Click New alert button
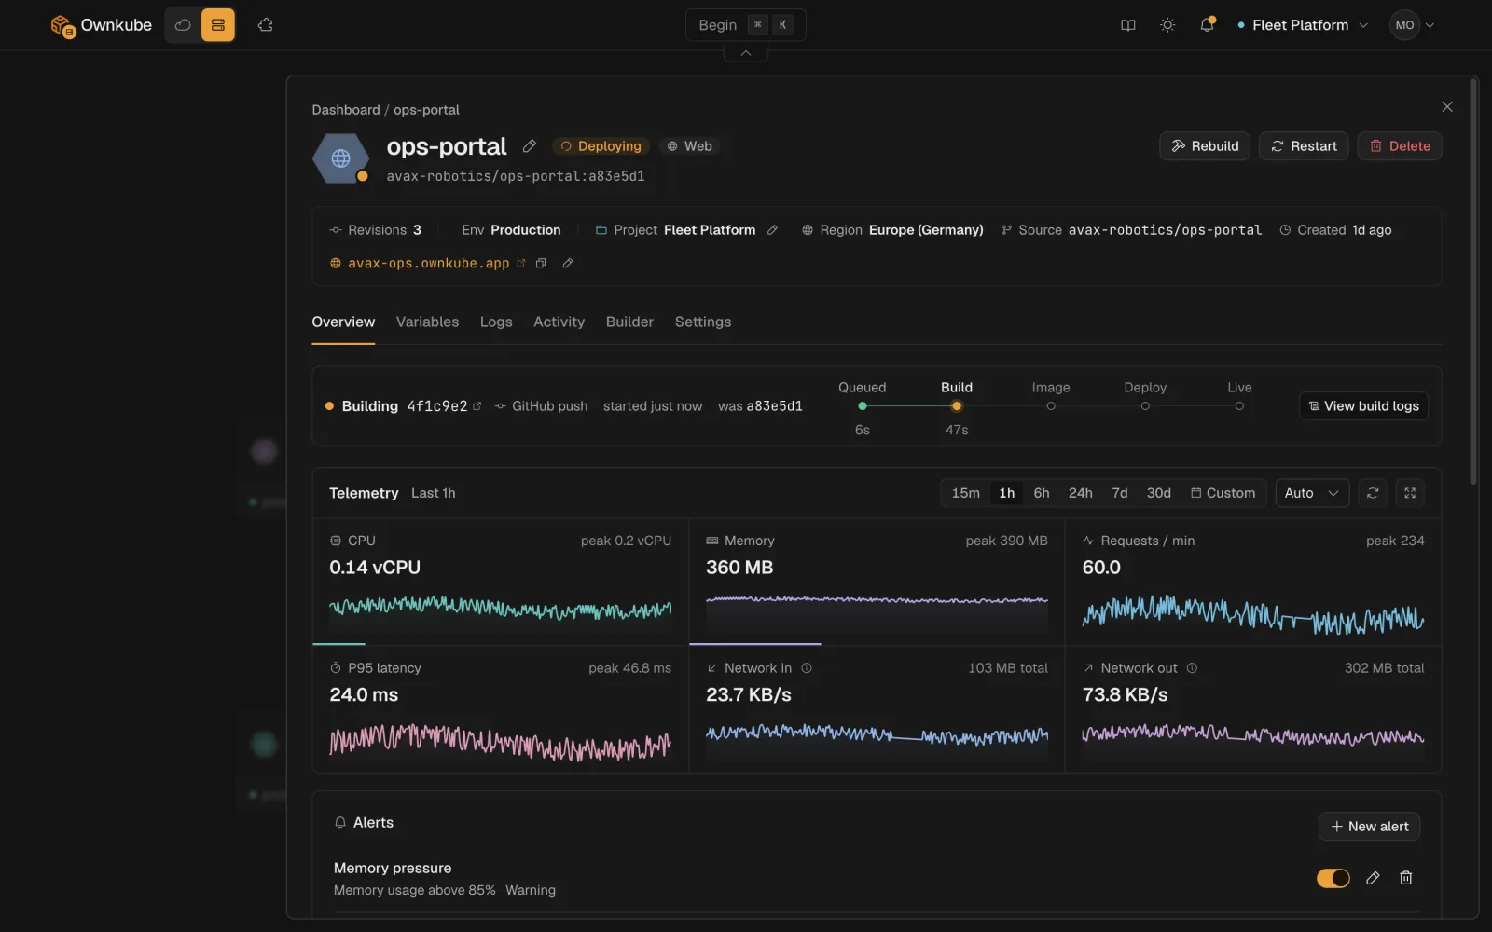The height and width of the screenshot is (932, 1492). click(1369, 827)
